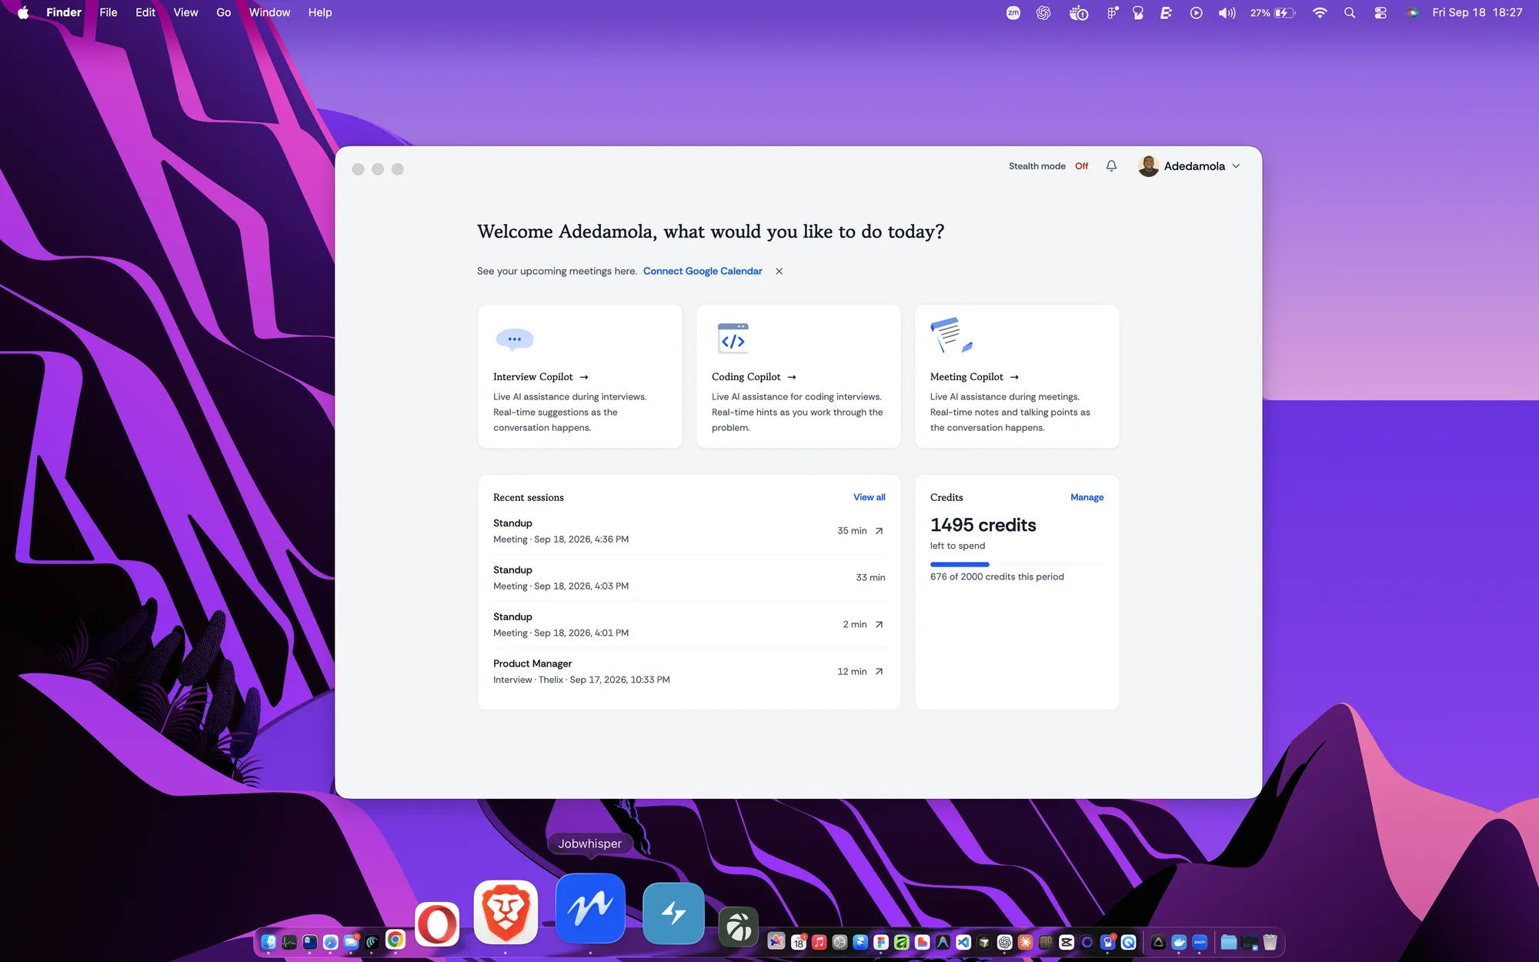
Task: Open Opera browser in the dock
Action: (437, 924)
